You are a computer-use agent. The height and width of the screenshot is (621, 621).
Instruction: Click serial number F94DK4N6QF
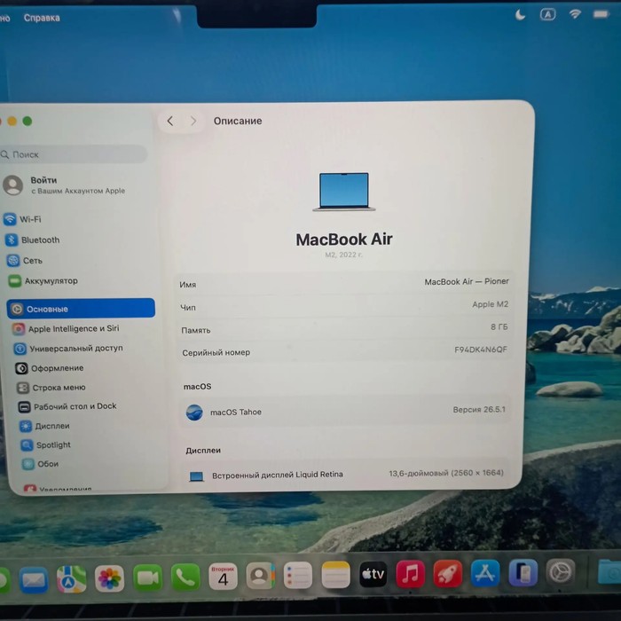[481, 350]
